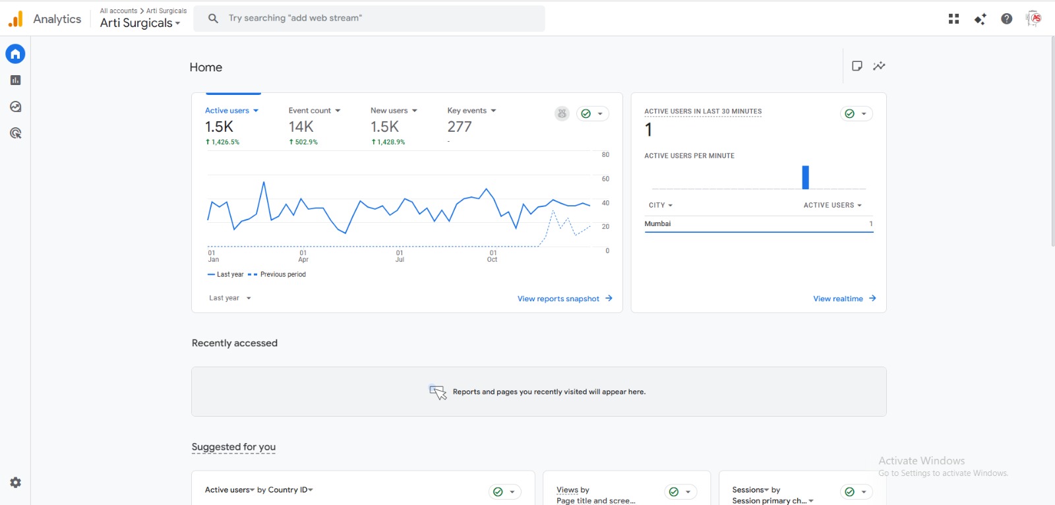Open the CITY dimension dropdown

[661, 205]
